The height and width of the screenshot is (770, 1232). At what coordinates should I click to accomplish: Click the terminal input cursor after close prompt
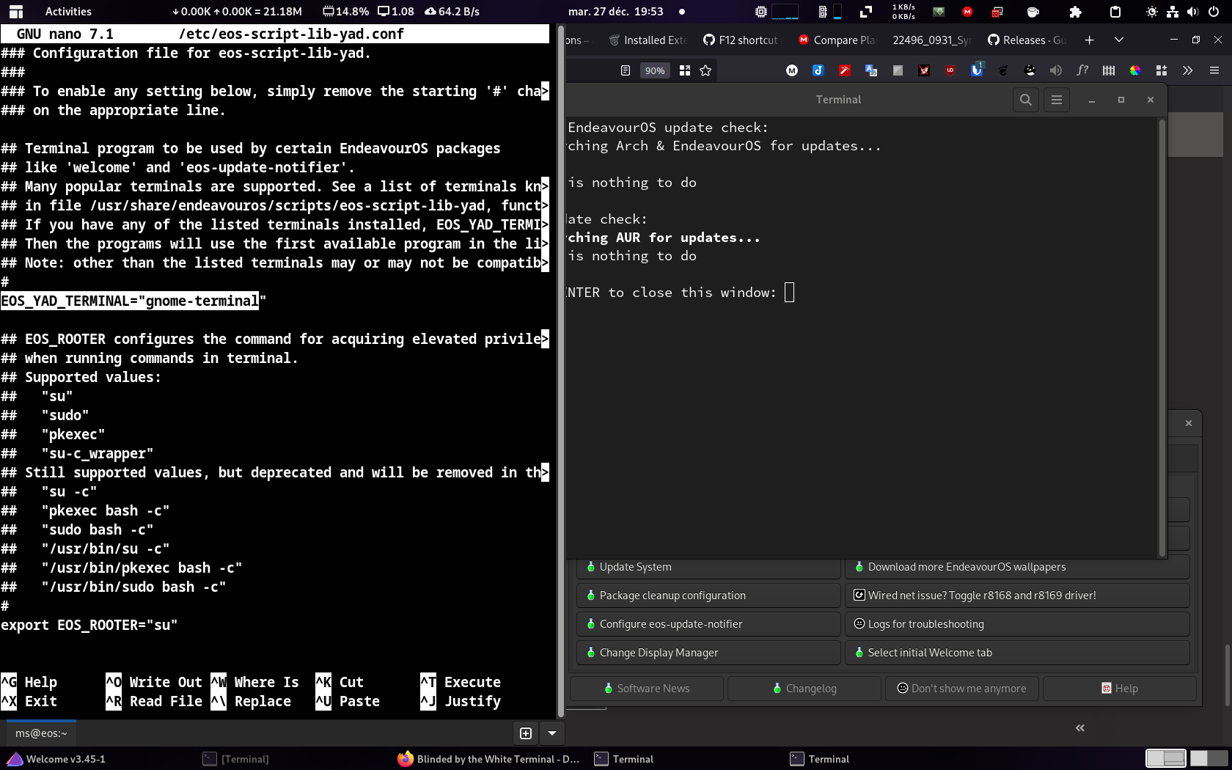[x=790, y=293]
